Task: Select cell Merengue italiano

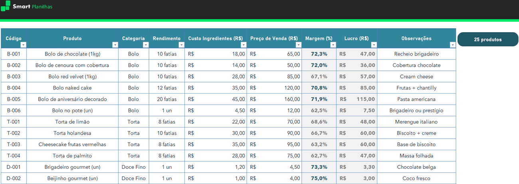Action: coord(416,122)
